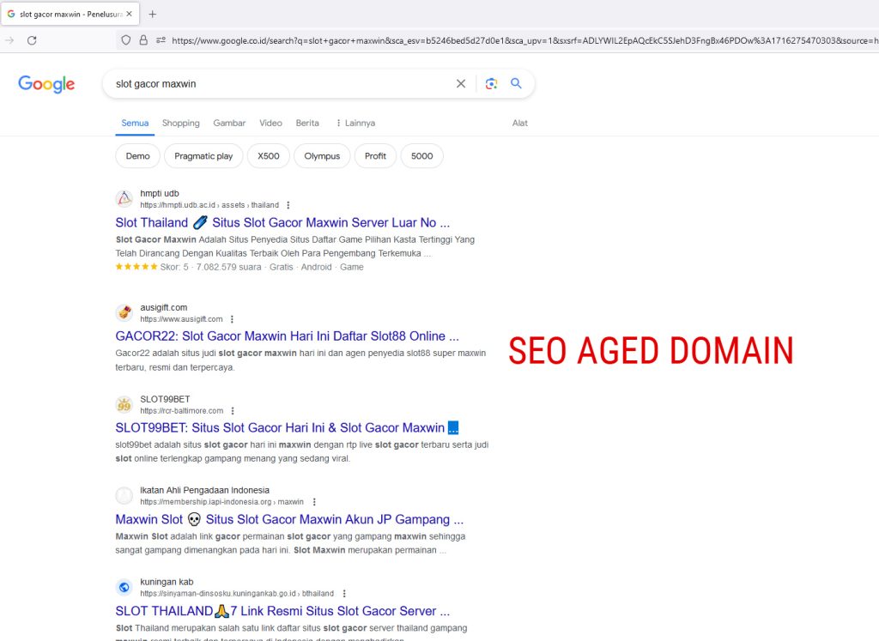The height and width of the screenshot is (641, 879).
Task: Apply the Pragmatic play filter chip
Action: 203,156
